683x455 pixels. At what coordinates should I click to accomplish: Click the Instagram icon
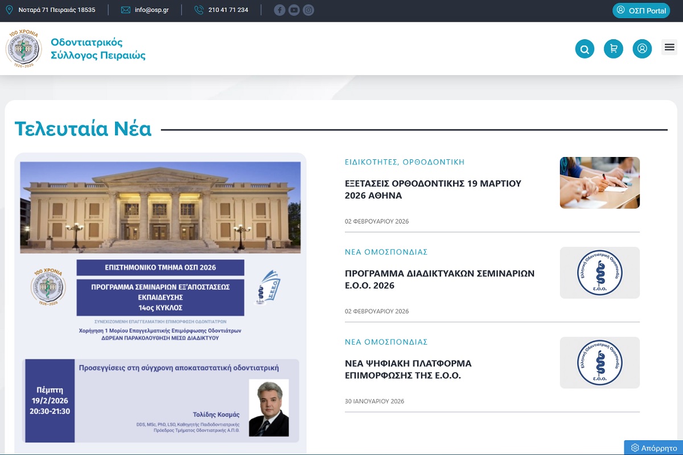[x=308, y=10]
